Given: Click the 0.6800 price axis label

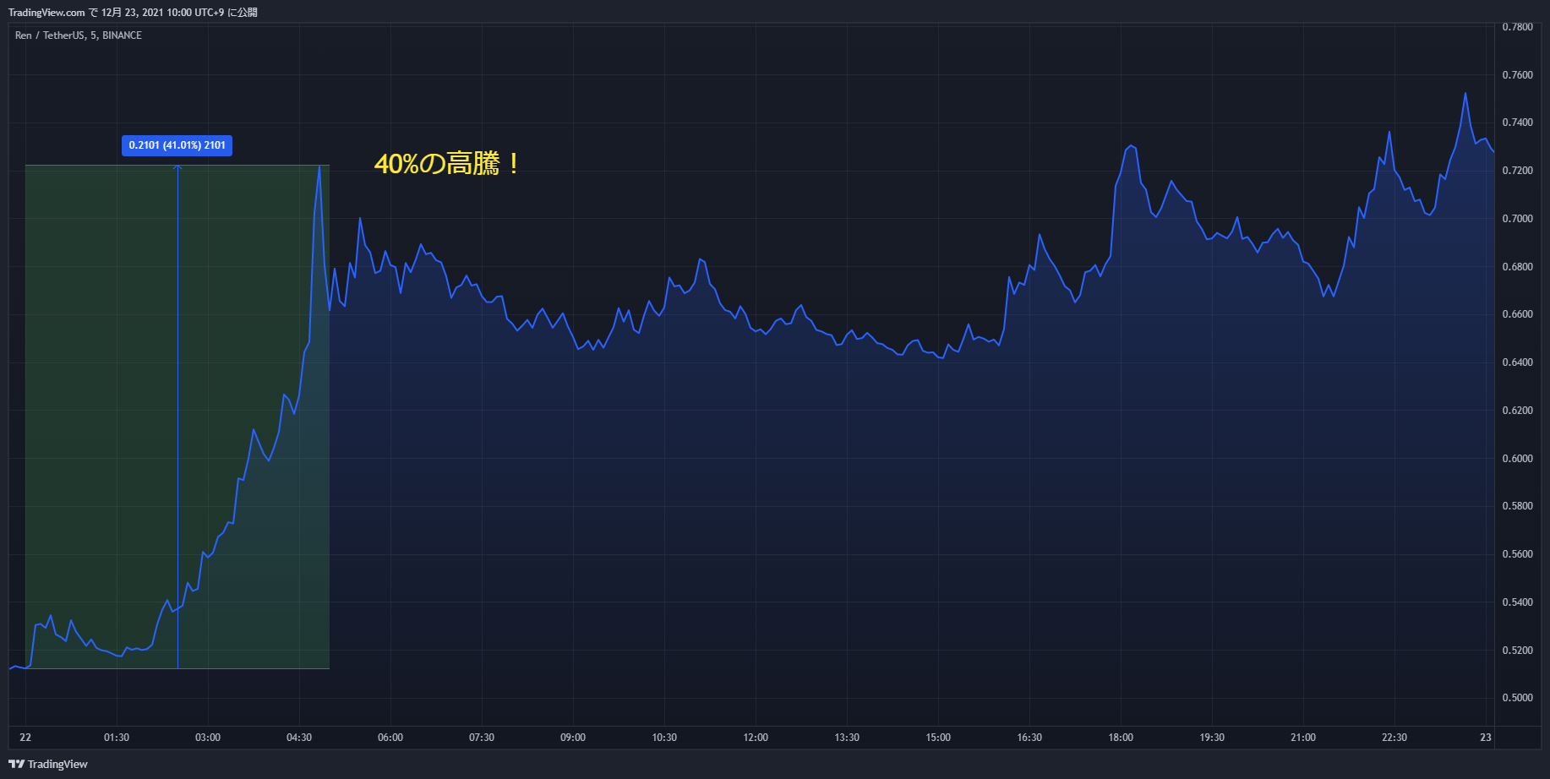Looking at the screenshot, I should [1517, 267].
